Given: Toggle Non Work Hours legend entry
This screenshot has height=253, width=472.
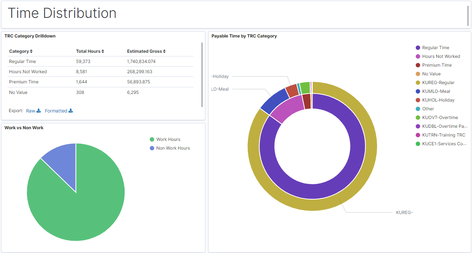Looking at the screenshot, I should (x=170, y=148).
